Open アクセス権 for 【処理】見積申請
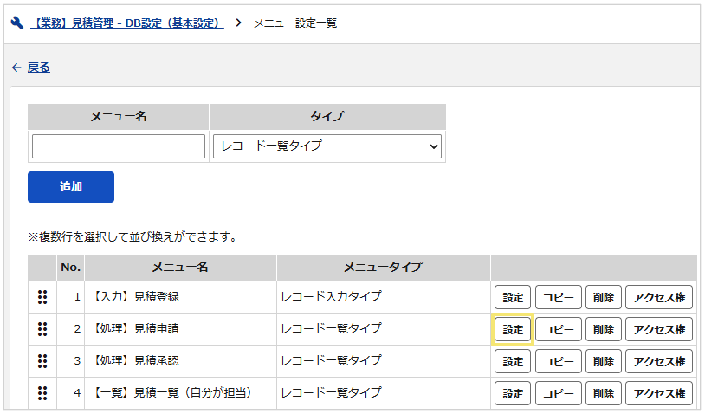This screenshot has width=705, height=414. point(659,329)
